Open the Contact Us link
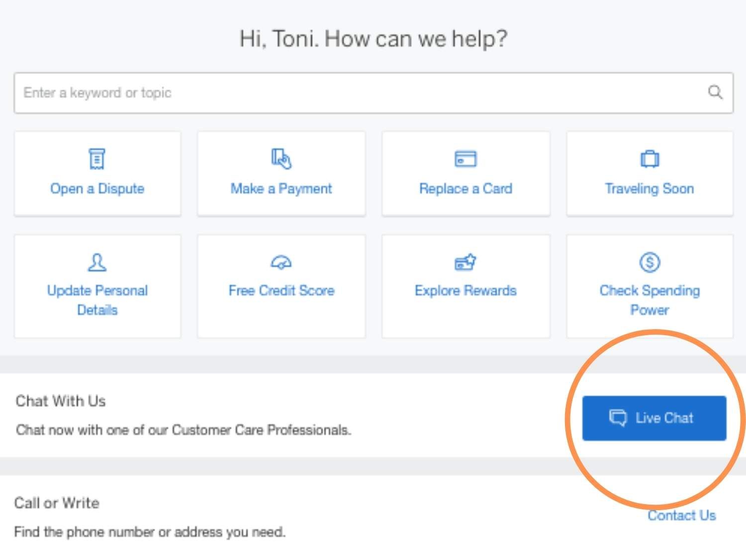Image resolution: width=746 pixels, height=546 pixels. [681, 516]
